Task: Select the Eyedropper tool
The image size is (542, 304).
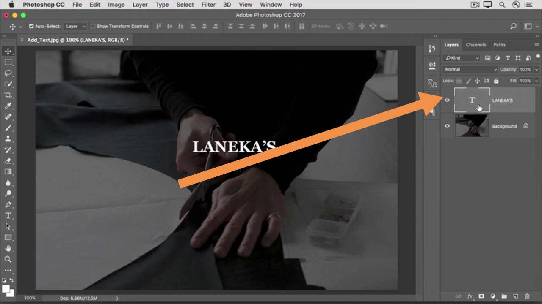Action: coord(8,106)
